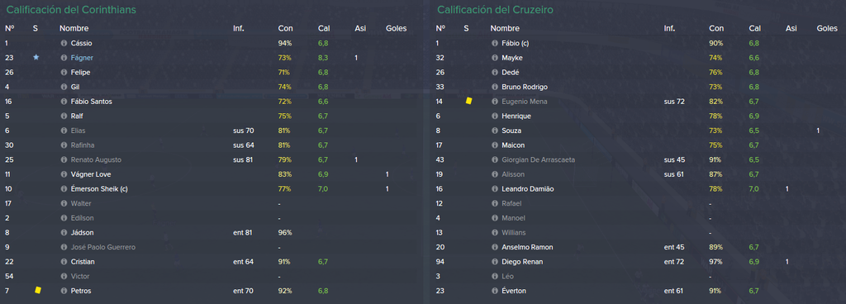Open Giorgian De Arrascaeta player profile

pos(538,159)
